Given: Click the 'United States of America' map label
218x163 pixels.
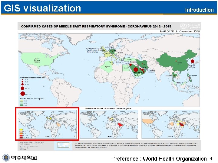Looking at the screenshot, I should pos(37,60).
